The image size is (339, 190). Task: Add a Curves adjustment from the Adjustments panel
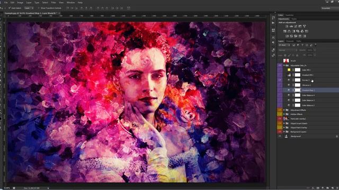[x=296, y=26]
